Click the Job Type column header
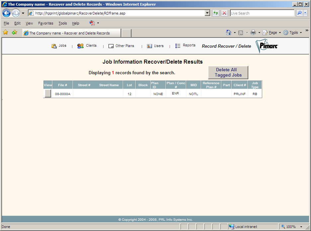Screen dimensions: 311x231 click(255, 85)
